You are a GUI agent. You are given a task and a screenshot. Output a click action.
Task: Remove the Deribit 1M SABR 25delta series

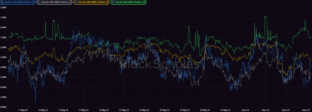pyautogui.click(x=70, y=2)
